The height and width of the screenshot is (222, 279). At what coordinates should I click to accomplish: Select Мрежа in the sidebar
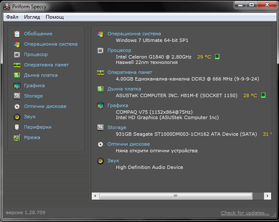[x=32, y=137]
